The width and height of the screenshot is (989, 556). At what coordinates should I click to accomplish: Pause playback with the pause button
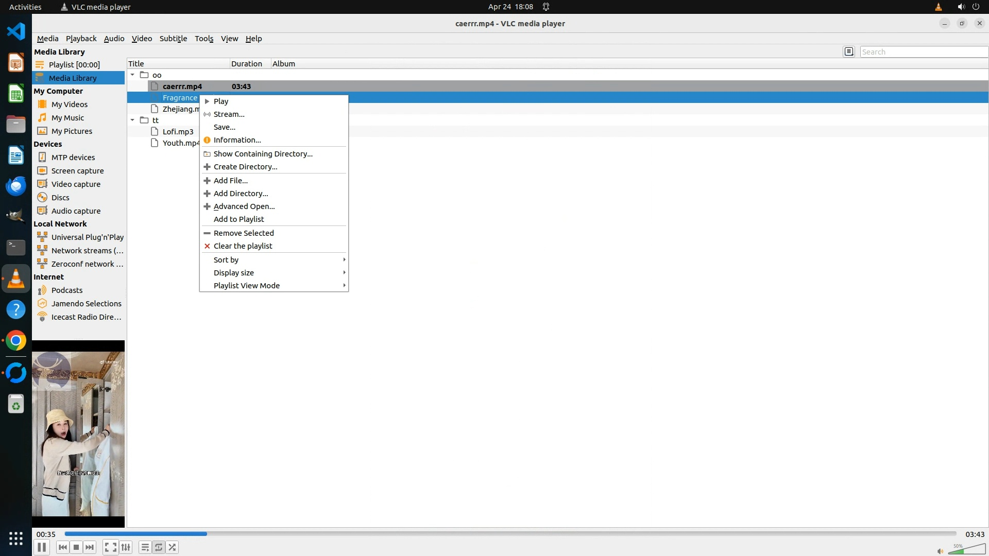(x=42, y=547)
